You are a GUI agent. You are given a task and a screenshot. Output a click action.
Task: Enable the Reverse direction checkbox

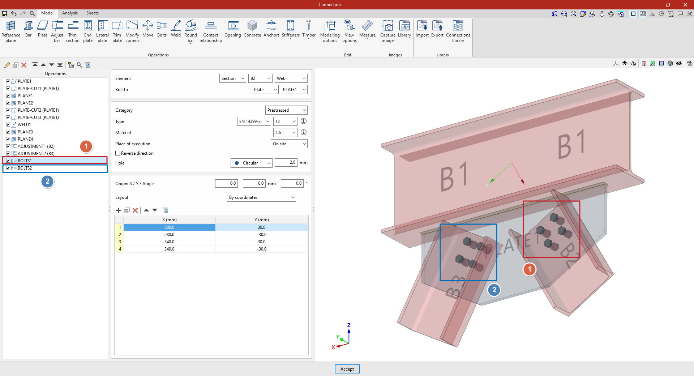[118, 153]
